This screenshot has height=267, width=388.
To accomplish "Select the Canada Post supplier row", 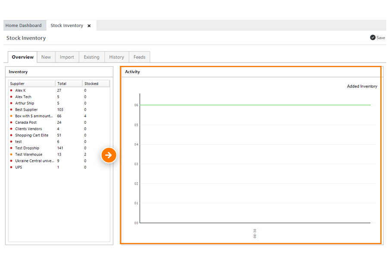I will pyautogui.click(x=59, y=123).
